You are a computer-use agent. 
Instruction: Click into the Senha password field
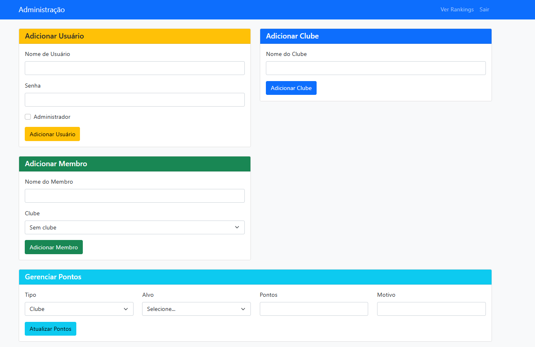click(x=134, y=100)
